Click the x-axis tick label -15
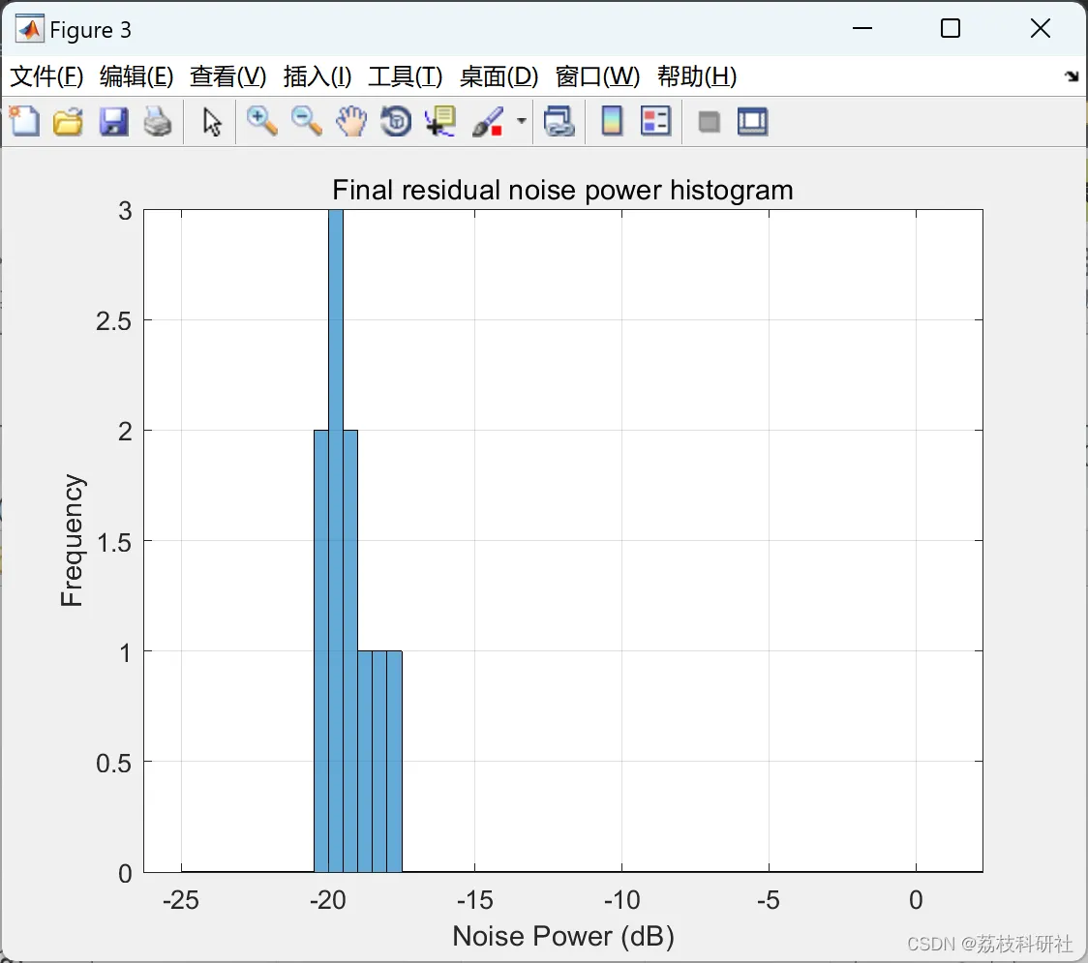The height and width of the screenshot is (963, 1088). 474,900
